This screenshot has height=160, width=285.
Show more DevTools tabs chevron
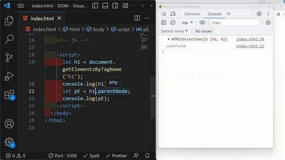[228, 14]
